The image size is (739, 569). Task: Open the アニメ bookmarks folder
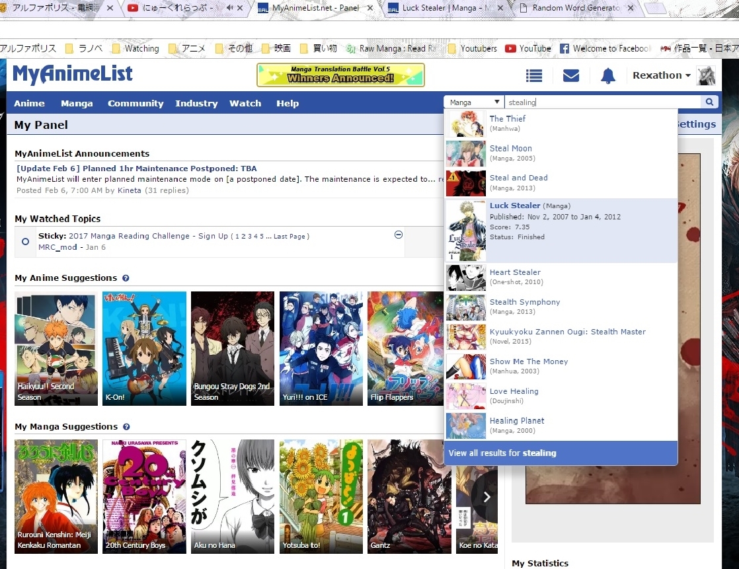point(187,48)
